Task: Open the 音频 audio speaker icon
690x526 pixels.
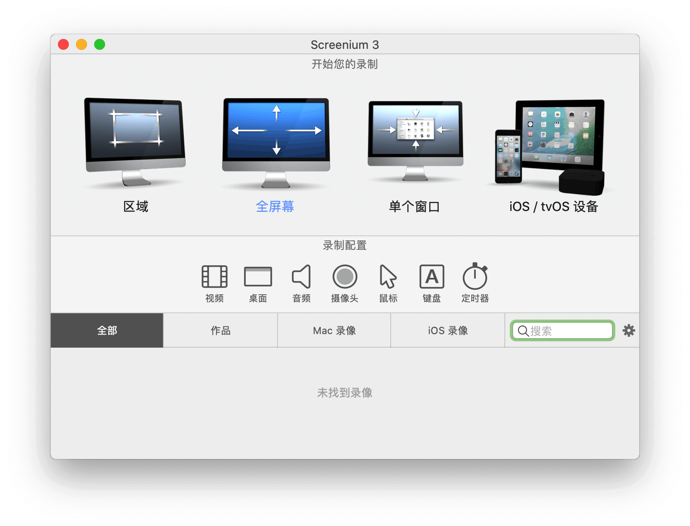Action: [302, 277]
